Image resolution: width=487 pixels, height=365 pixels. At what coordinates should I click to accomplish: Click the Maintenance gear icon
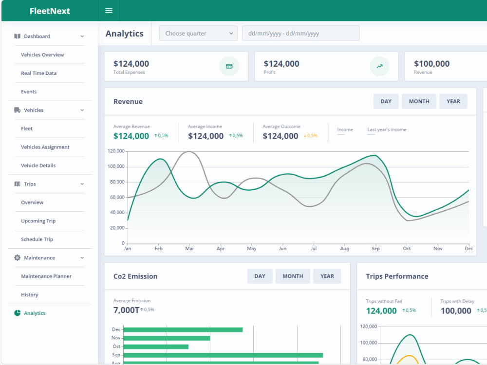[x=18, y=257]
